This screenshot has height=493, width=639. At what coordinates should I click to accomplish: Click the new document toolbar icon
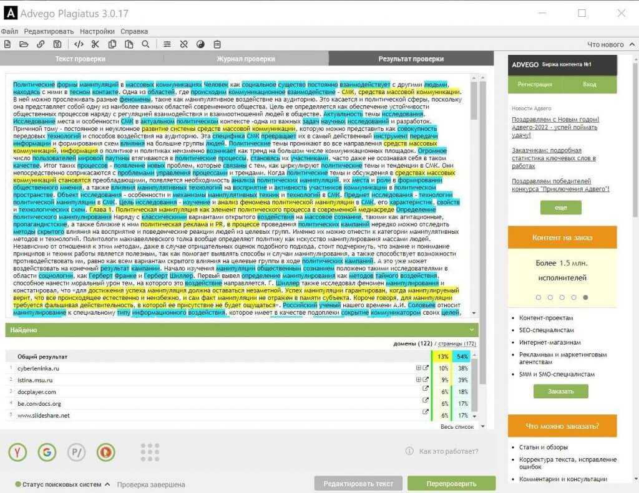pyautogui.click(x=7, y=44)
